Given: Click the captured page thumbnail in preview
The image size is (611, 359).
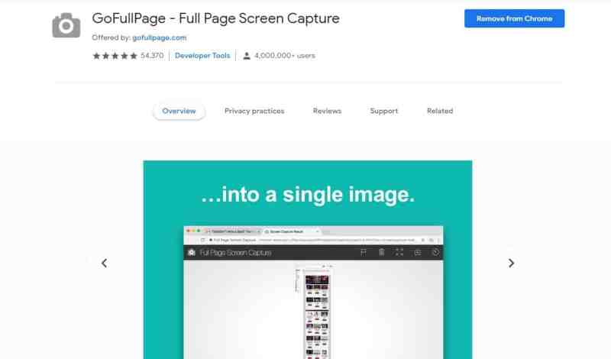Looking at the screenshot, I should coord(317,312).
